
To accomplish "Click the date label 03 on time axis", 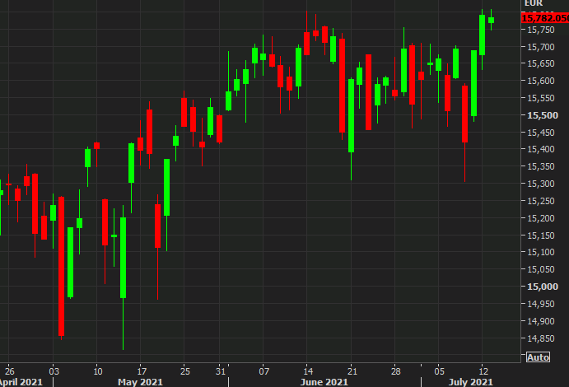I will coord(54,371).
